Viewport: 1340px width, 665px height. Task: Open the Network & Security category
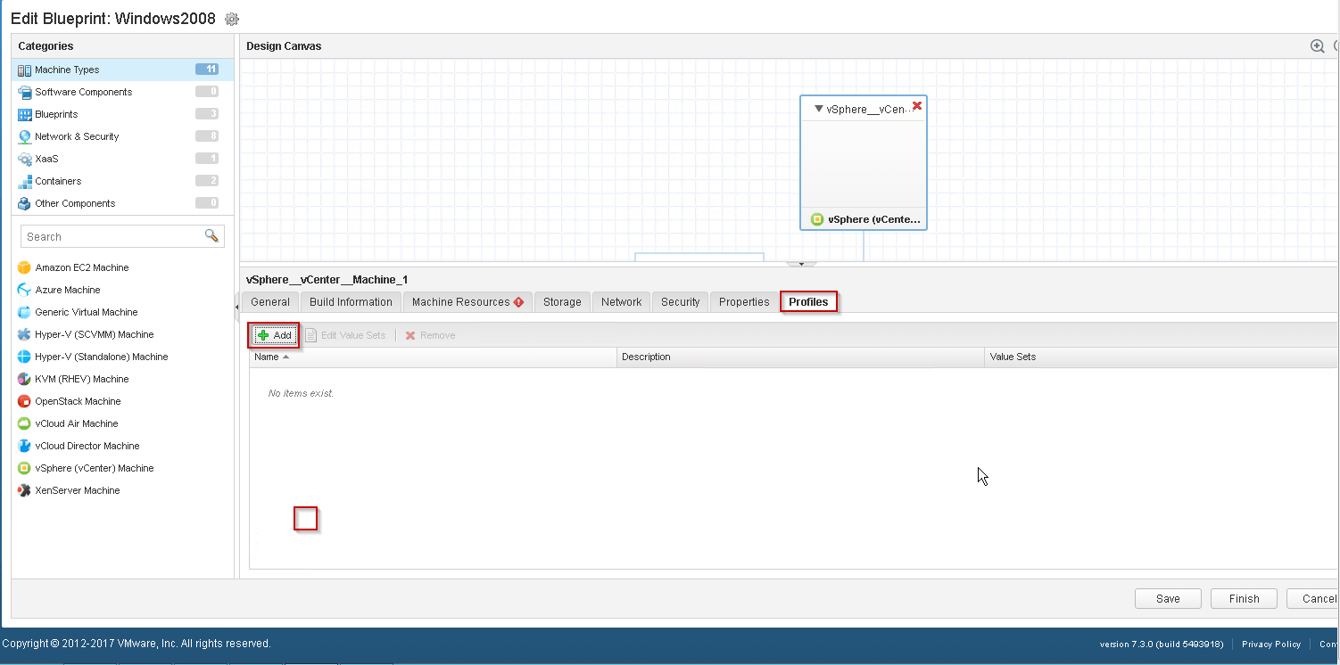[x=77, y=136]
